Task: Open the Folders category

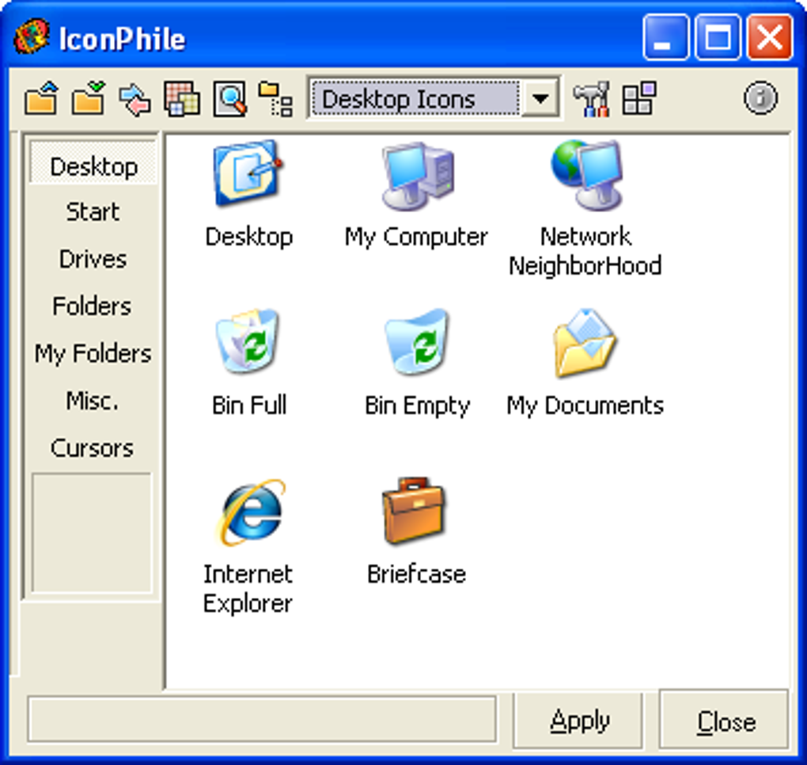Action: [x=93, y=306]
